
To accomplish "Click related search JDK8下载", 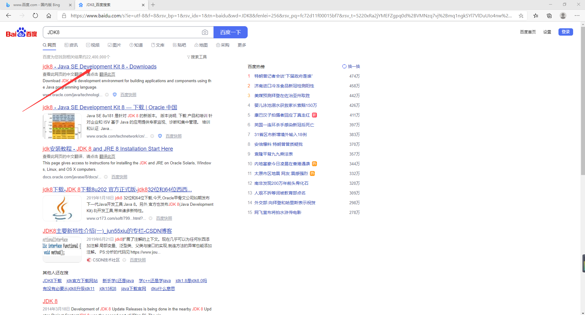I will [x=52, y=281].
